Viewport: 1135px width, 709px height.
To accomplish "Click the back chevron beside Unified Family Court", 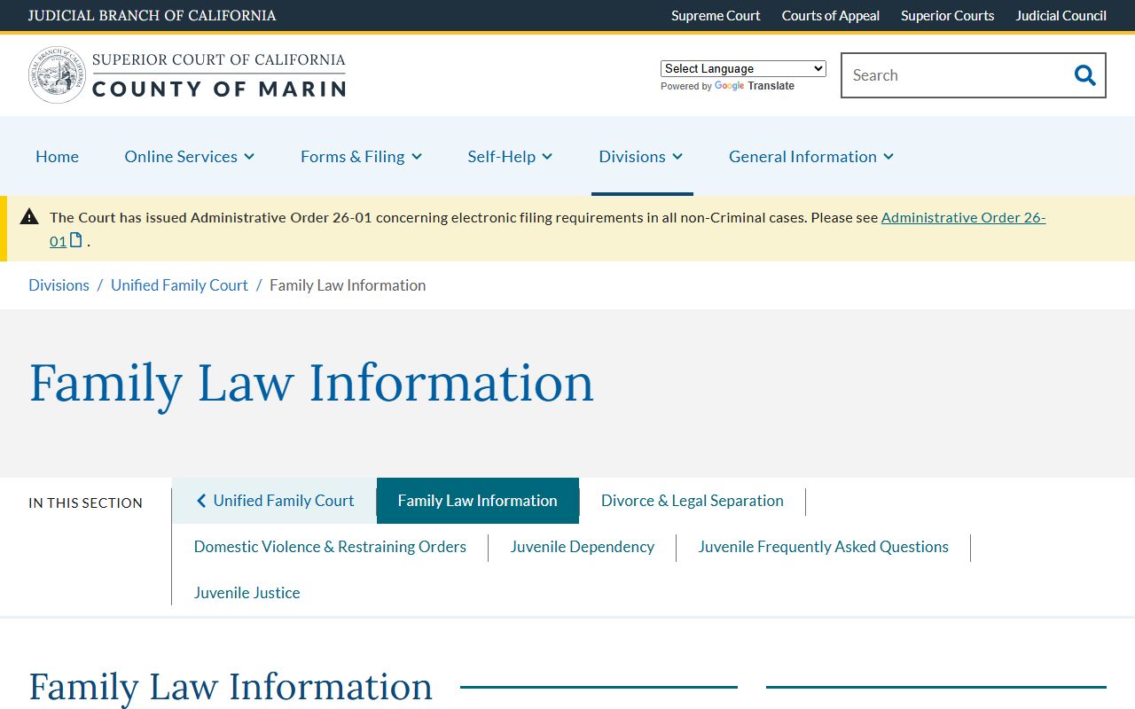I will [x=201, y=501].
